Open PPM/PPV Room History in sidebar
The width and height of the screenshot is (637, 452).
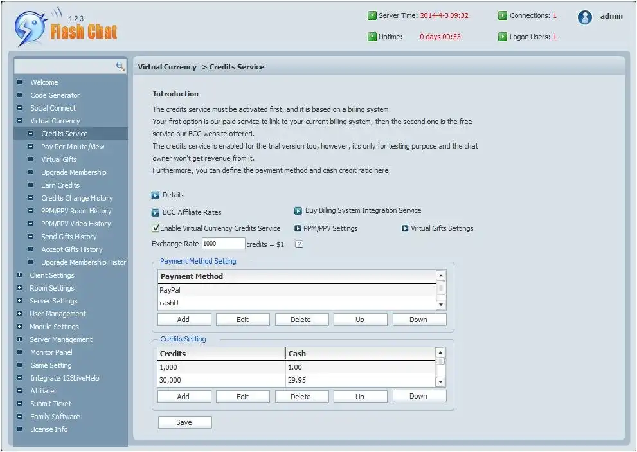tap(76, 211)
